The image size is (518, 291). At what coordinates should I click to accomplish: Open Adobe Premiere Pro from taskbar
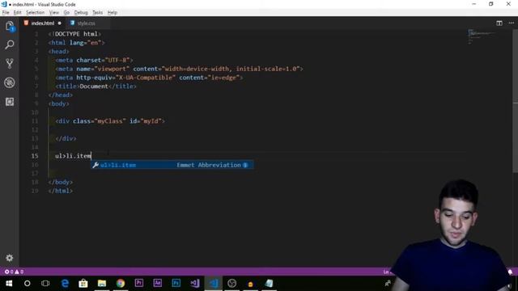coord(139,283)
